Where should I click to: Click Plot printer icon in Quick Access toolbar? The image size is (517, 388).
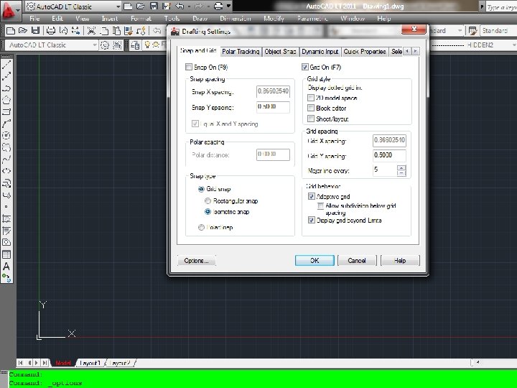click(x=218, y=6)
